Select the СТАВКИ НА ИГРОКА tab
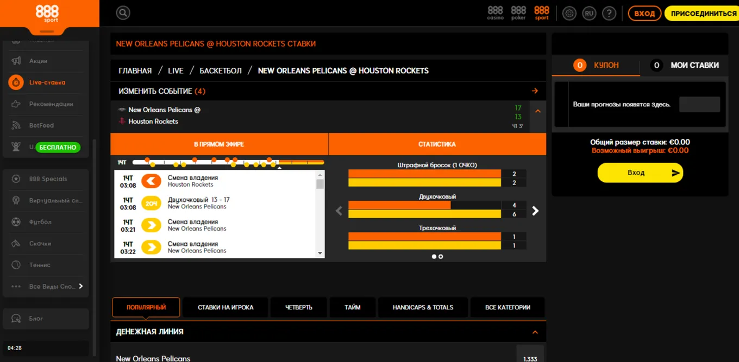Image resolution: width=739 pixels, height=362 pixels. coord(226,307)
